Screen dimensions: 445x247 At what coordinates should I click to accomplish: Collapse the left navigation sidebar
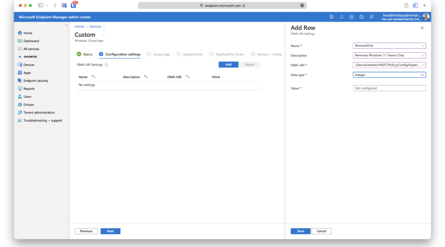tap(66, 26)
